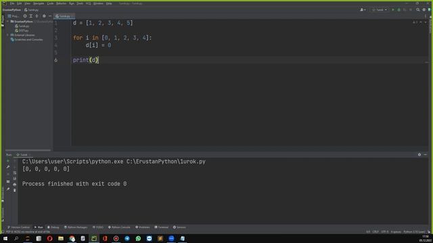The height and width of the screenshot is (243, 433).
Task: Open the Edit menu
Action: [x=20, y=3]
